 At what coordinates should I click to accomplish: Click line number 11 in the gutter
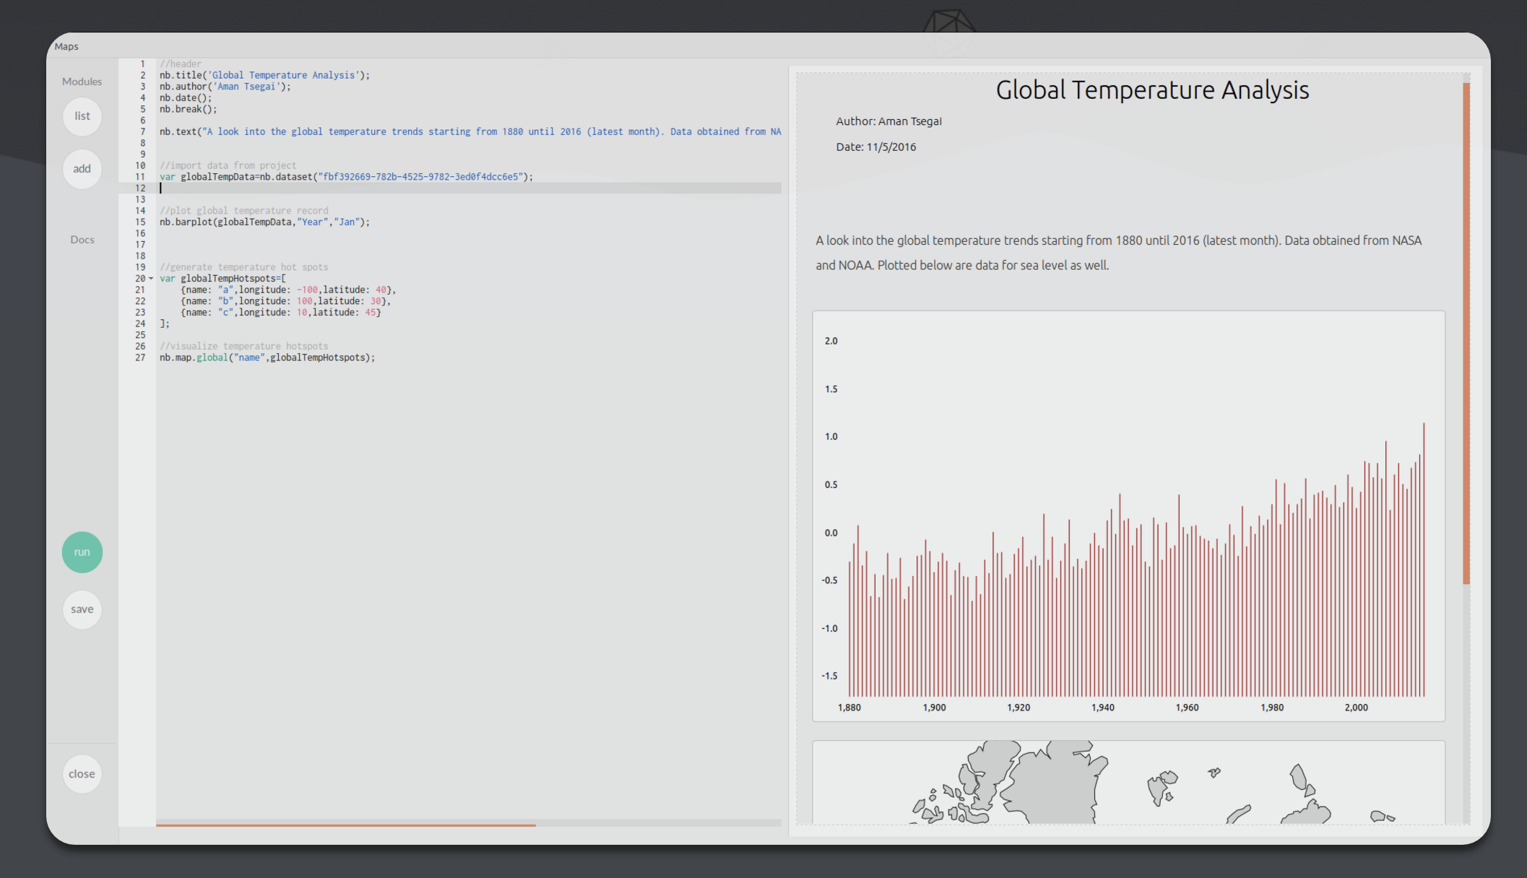(x=140, y=177)
